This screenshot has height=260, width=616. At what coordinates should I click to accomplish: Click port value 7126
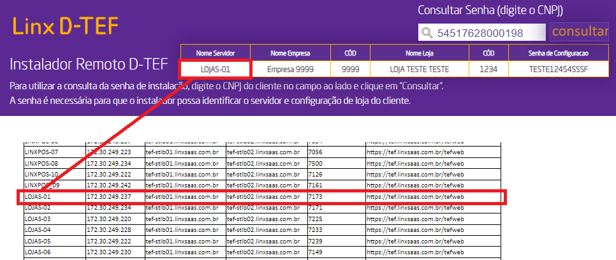tap(316, 174)
